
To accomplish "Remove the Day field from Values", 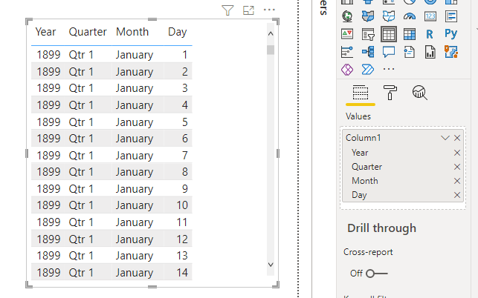I will click(x=457, y=195).
